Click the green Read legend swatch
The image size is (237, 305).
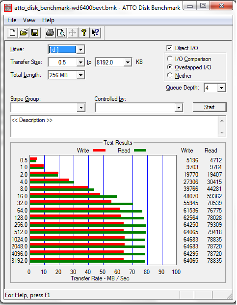point(140,151)
